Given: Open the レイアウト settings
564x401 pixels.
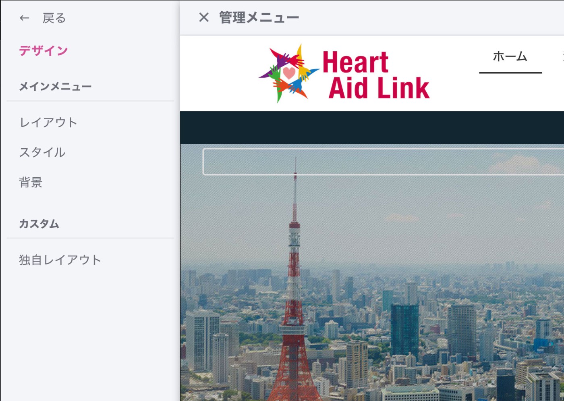Looking at the screenshot, I should [48, 123].
